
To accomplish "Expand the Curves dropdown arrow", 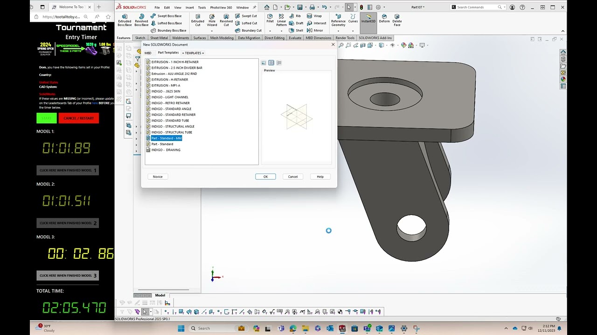I will [x=353, y=31].
